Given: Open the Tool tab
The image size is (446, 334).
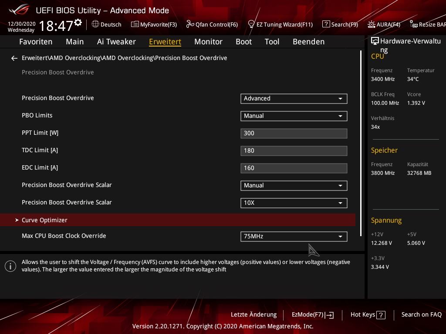Looking at the screenshot, I should point(272,42).
